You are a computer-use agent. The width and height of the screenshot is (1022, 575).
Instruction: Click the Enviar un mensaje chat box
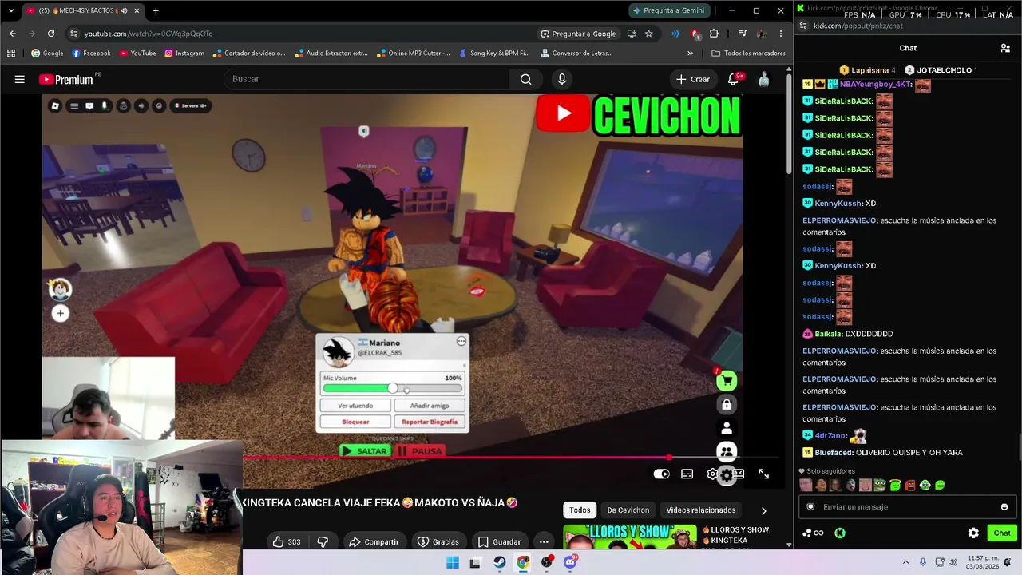point(908,506)
